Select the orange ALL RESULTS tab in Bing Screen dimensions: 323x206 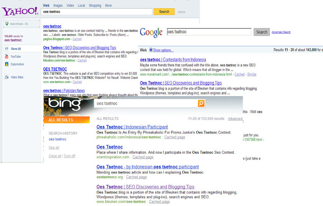point(67,120)
